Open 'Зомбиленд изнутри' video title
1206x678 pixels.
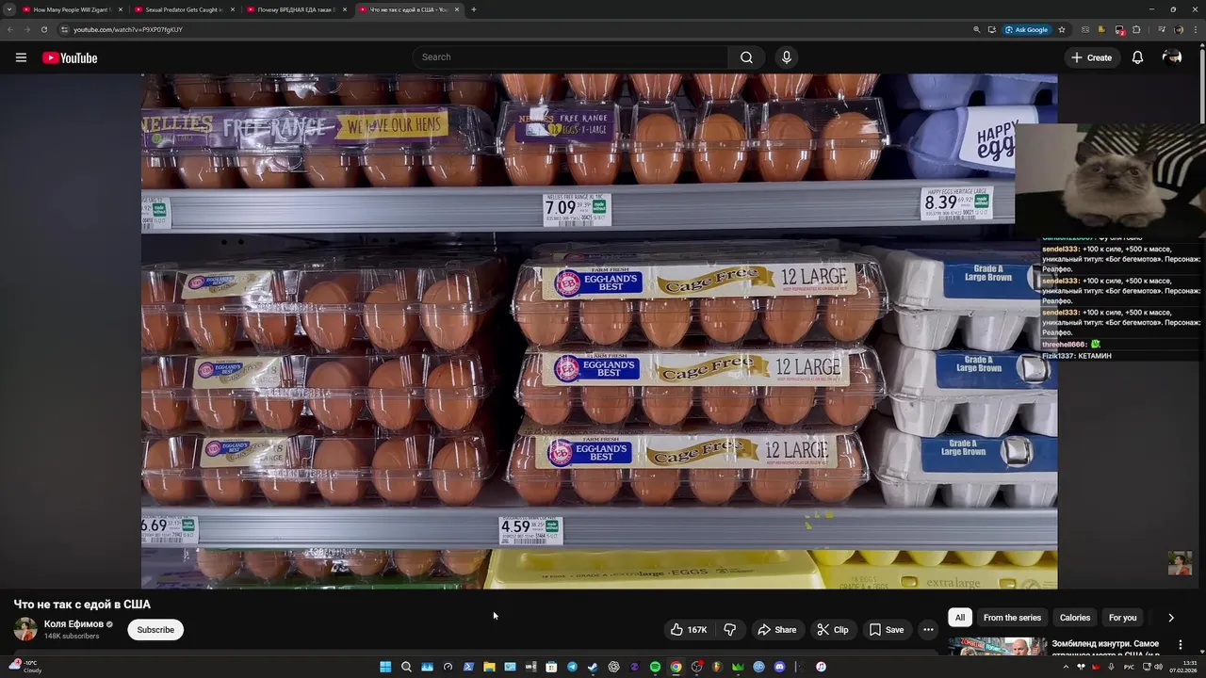[x=1106, y=648]
